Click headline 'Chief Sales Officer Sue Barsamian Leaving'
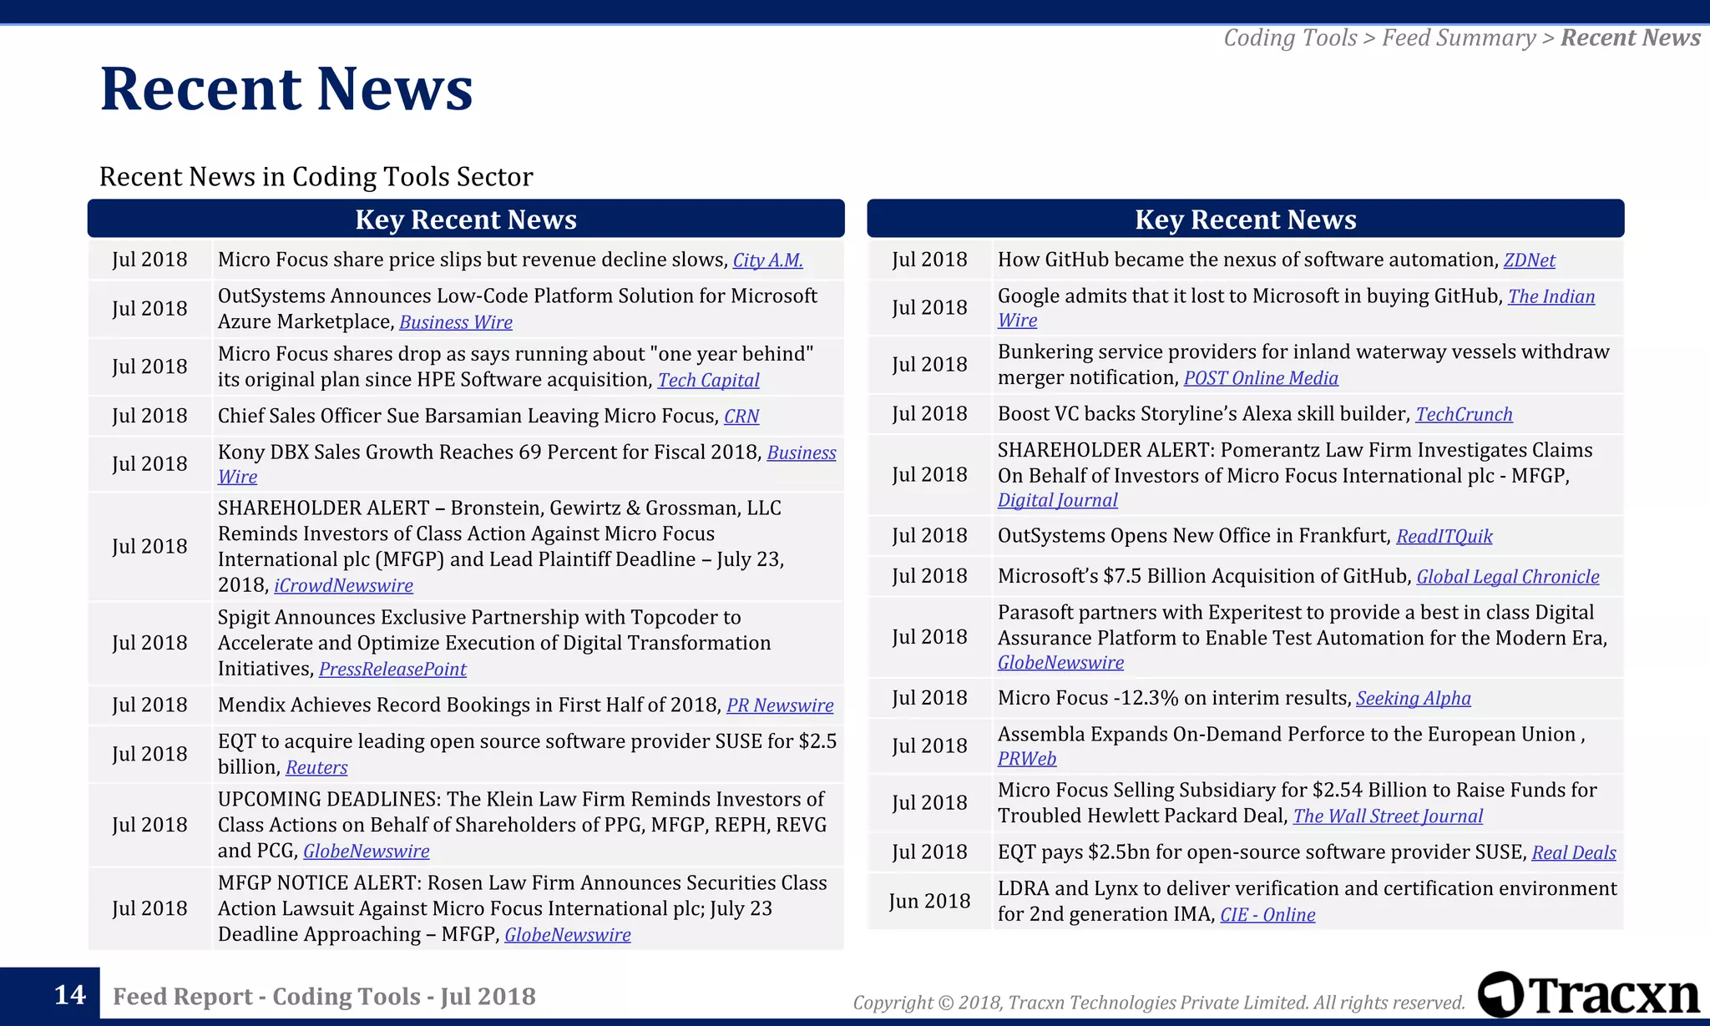This screenshot has height=1026, width=1710. [468, 416]
